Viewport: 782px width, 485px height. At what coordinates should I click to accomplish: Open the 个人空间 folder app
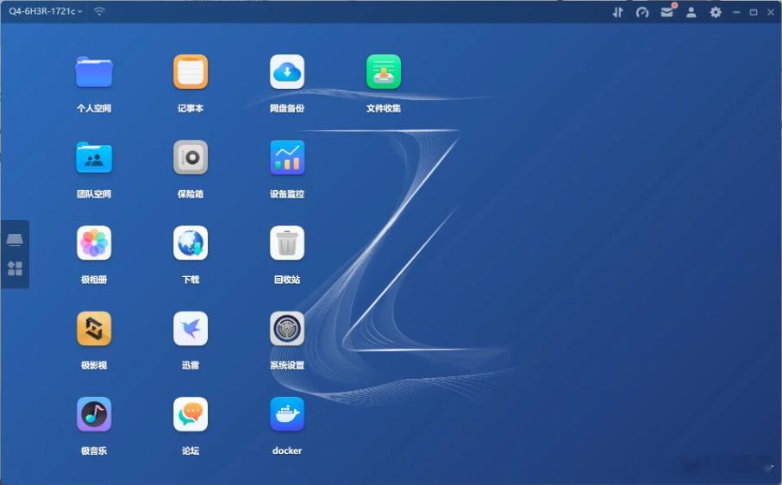point(94,72)
